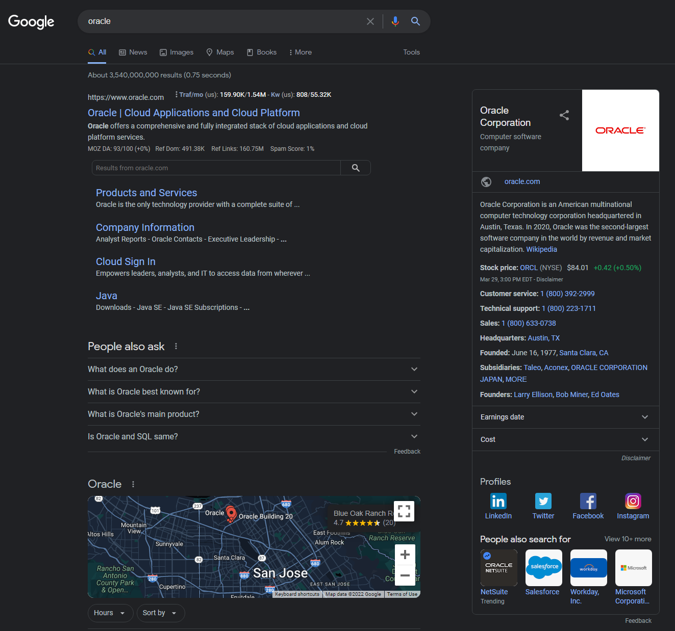Call customer service number 1 (800) 392-2999

pos(567,294)
